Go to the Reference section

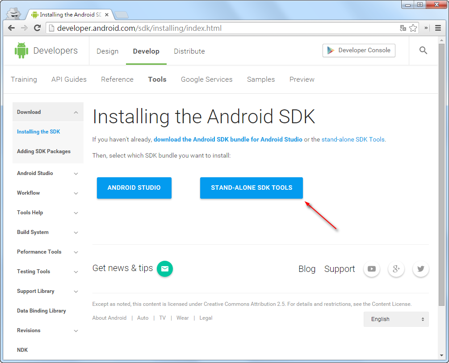(117, 79)
